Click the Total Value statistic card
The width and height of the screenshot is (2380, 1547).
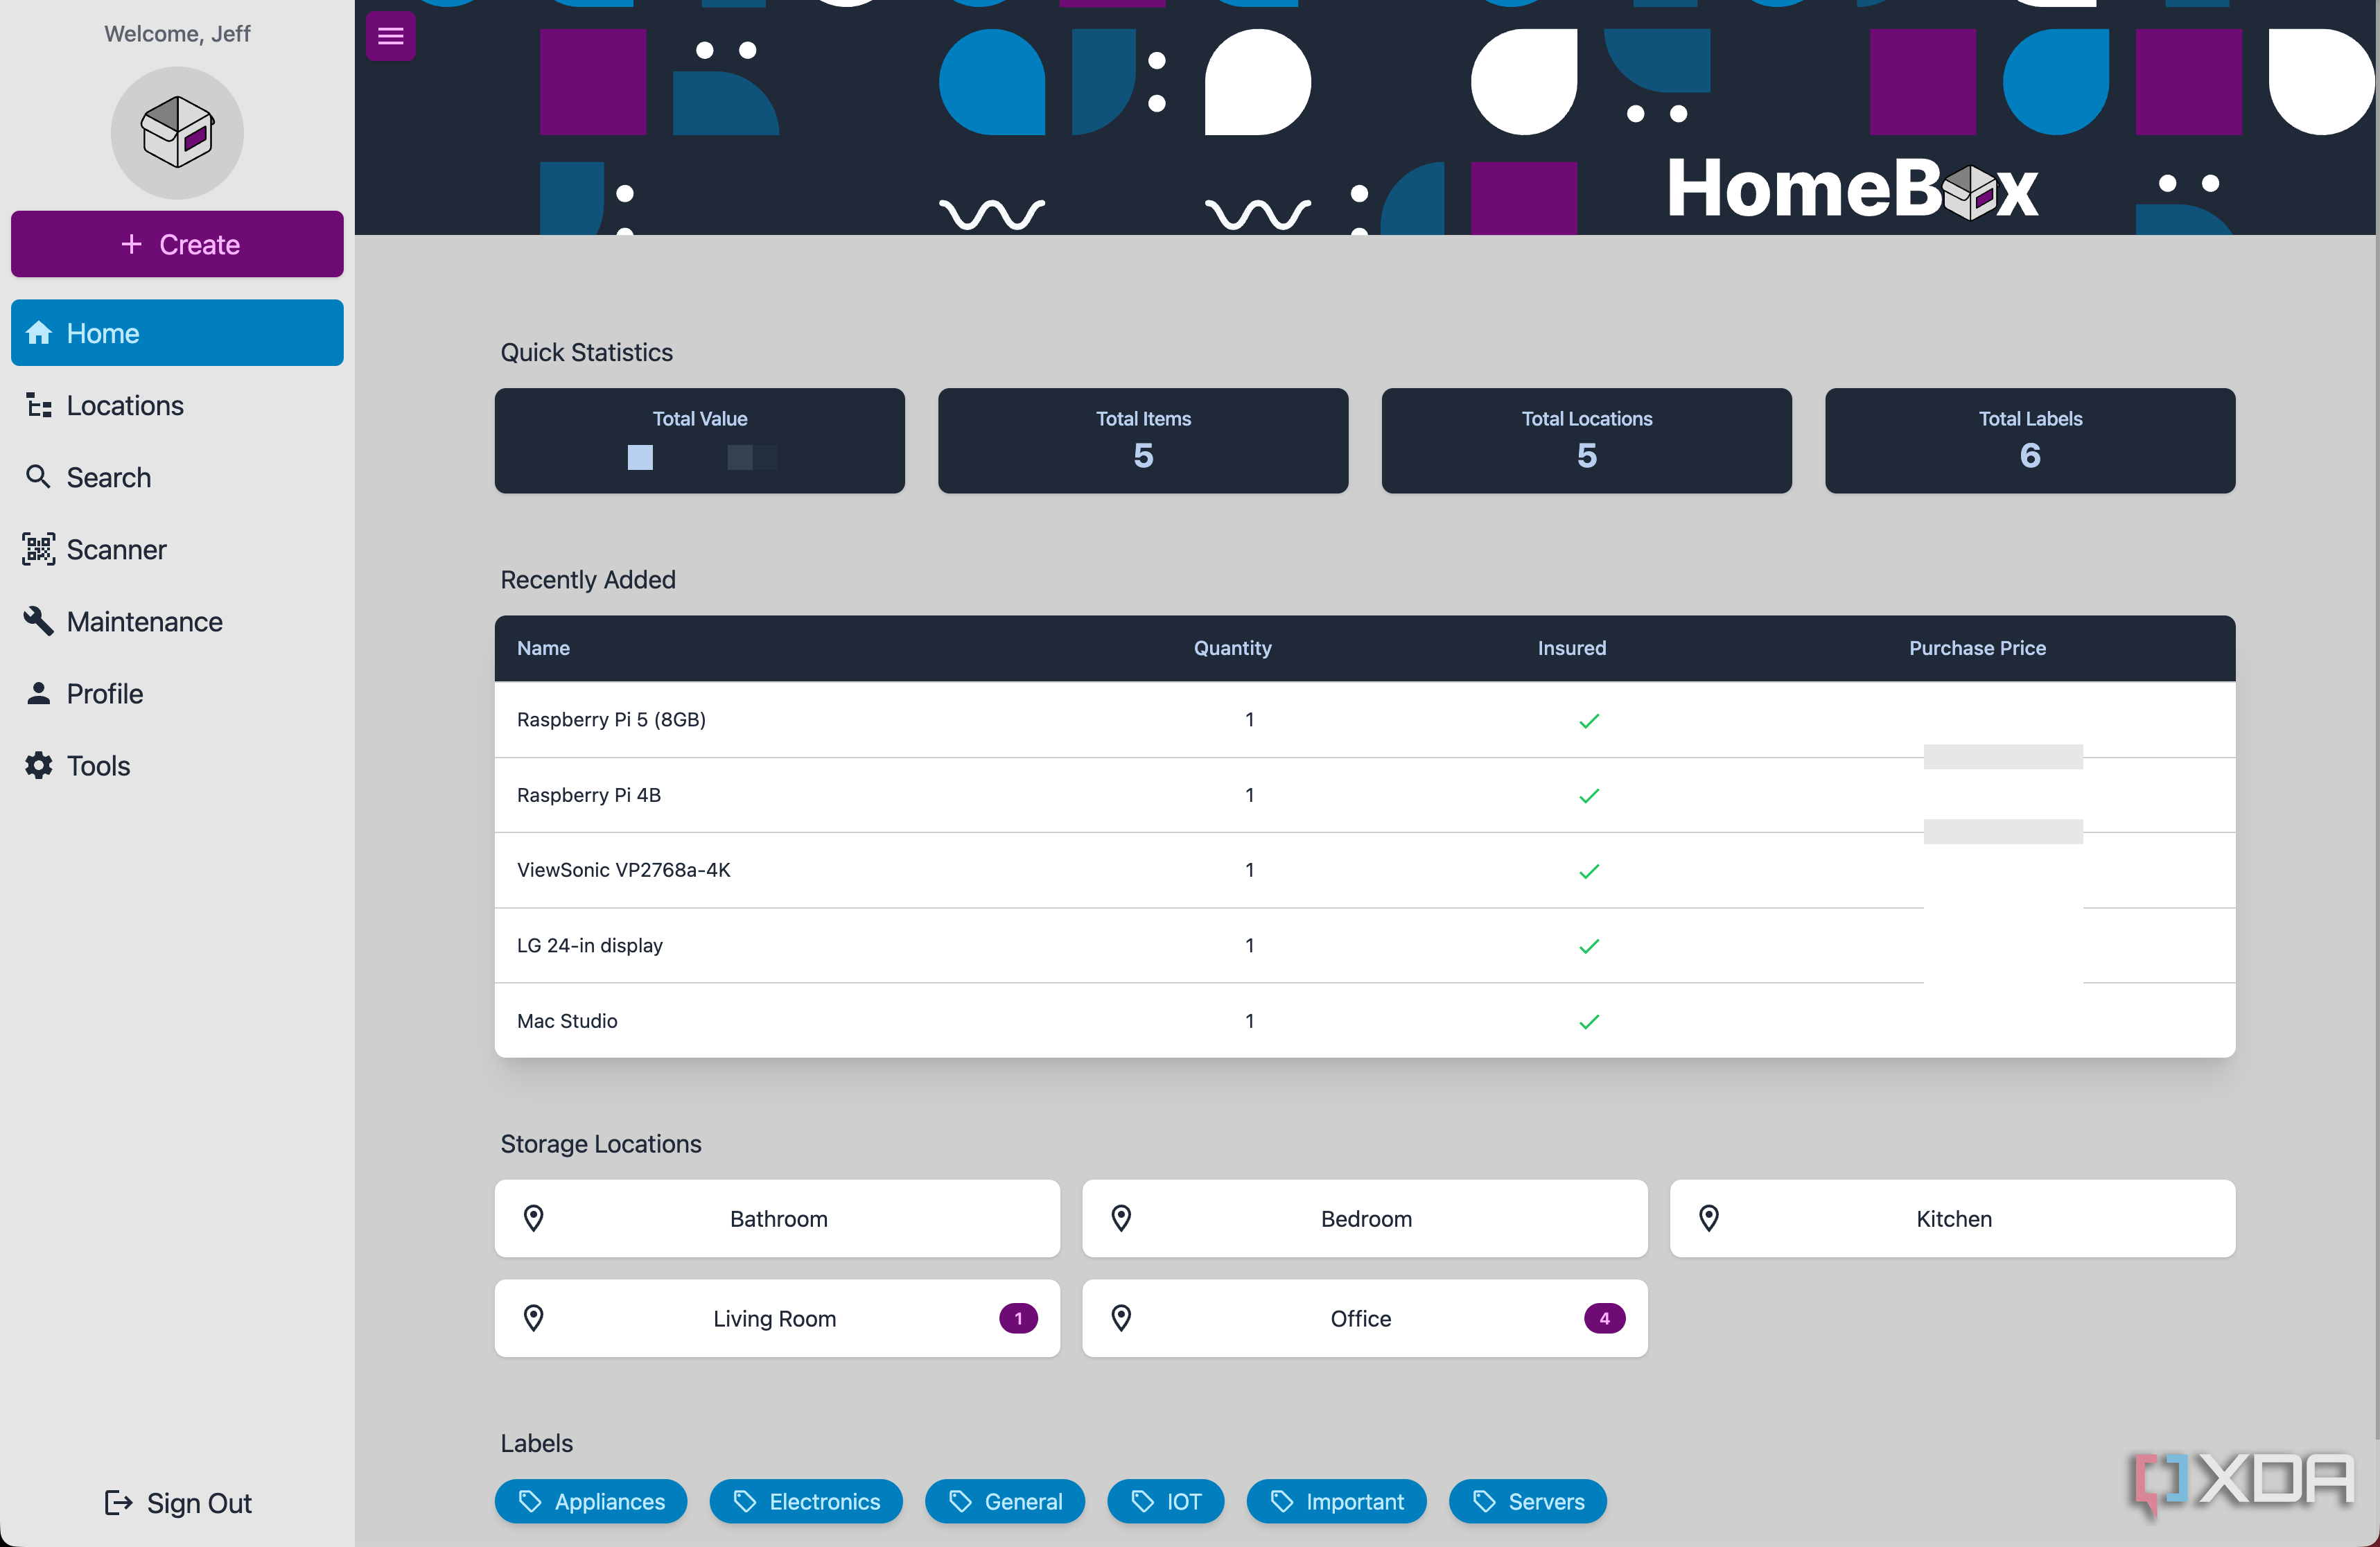[x=700, y=441]
